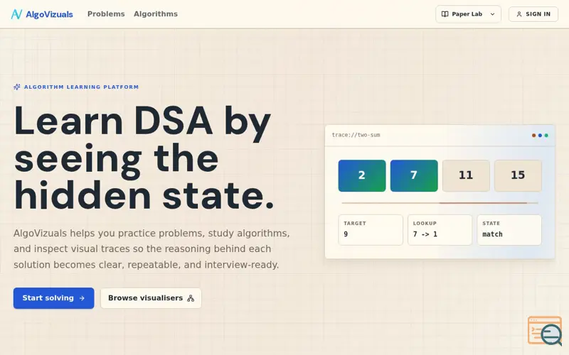Click the ALGORITHM LEARNING PLATFORM label
Screen dimensions: 569x355
click(81, 87)
